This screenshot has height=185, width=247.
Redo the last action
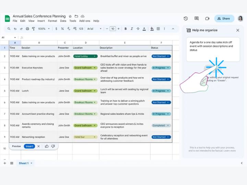21,29
